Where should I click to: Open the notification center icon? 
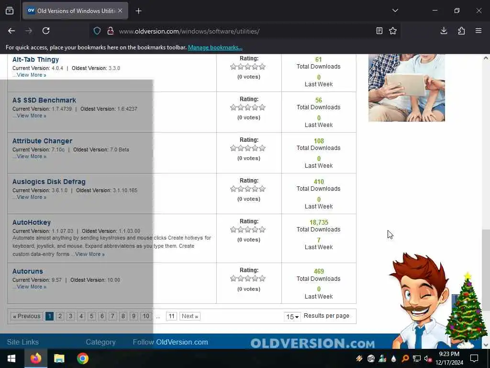tap(474, 358)
